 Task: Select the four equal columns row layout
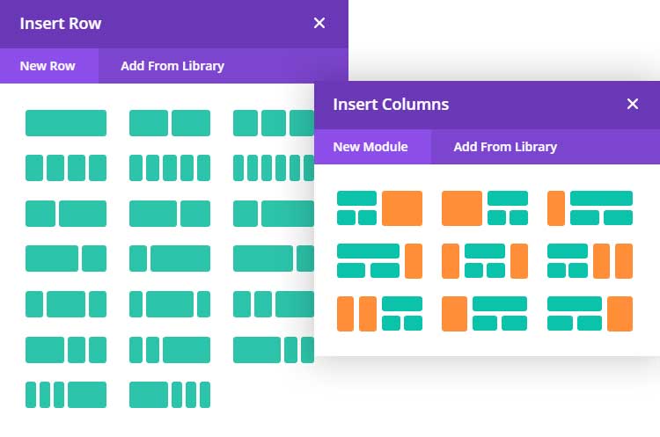[66, 168]
